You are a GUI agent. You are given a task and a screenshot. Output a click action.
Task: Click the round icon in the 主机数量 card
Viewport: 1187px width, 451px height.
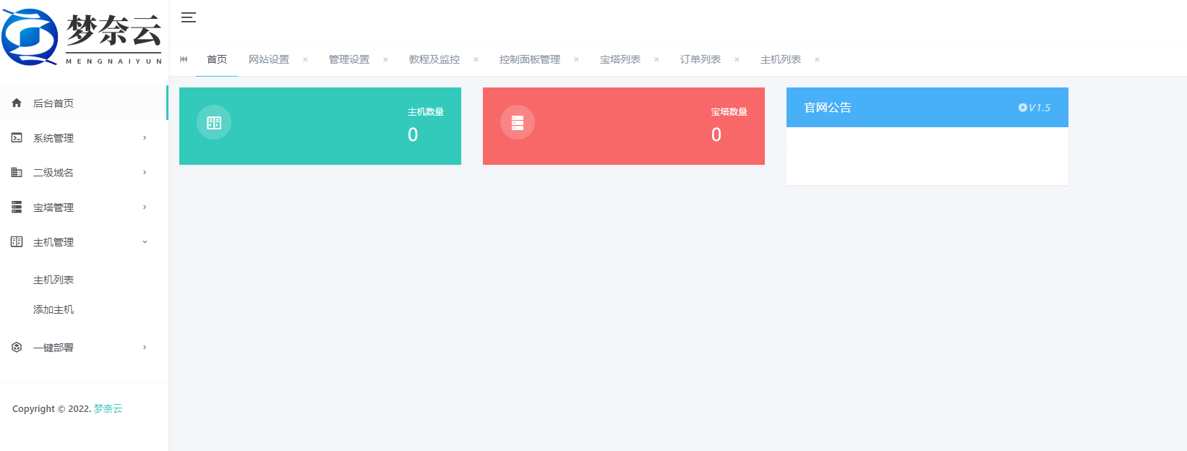214,123
